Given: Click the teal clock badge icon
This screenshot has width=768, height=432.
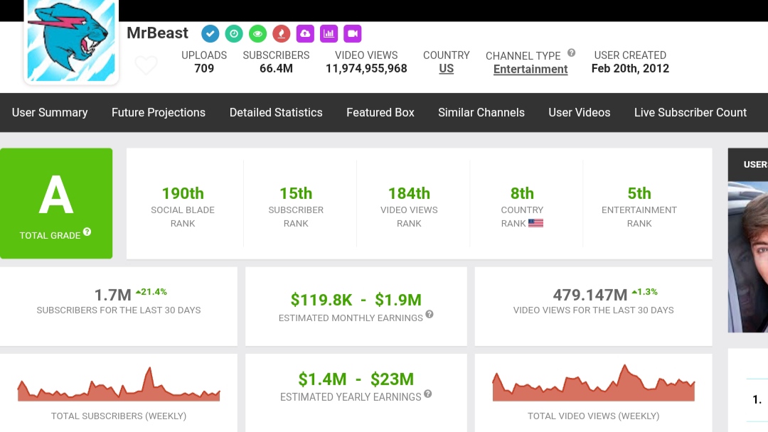Looking at the screenshot, I should click(x=234, y=33).
